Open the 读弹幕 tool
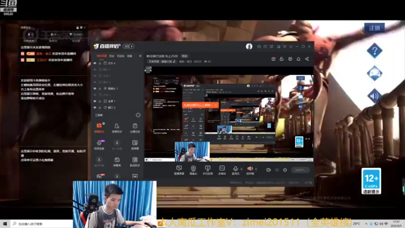 pyautogui.click(x=135, y=145)
